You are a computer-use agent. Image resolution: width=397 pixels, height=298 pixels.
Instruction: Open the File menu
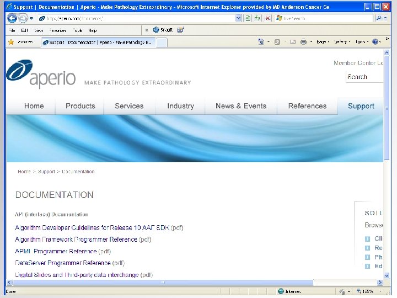click(12, 30)
